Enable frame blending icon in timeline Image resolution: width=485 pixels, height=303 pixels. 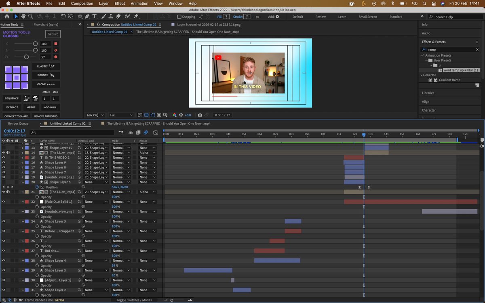pos(139,132)
